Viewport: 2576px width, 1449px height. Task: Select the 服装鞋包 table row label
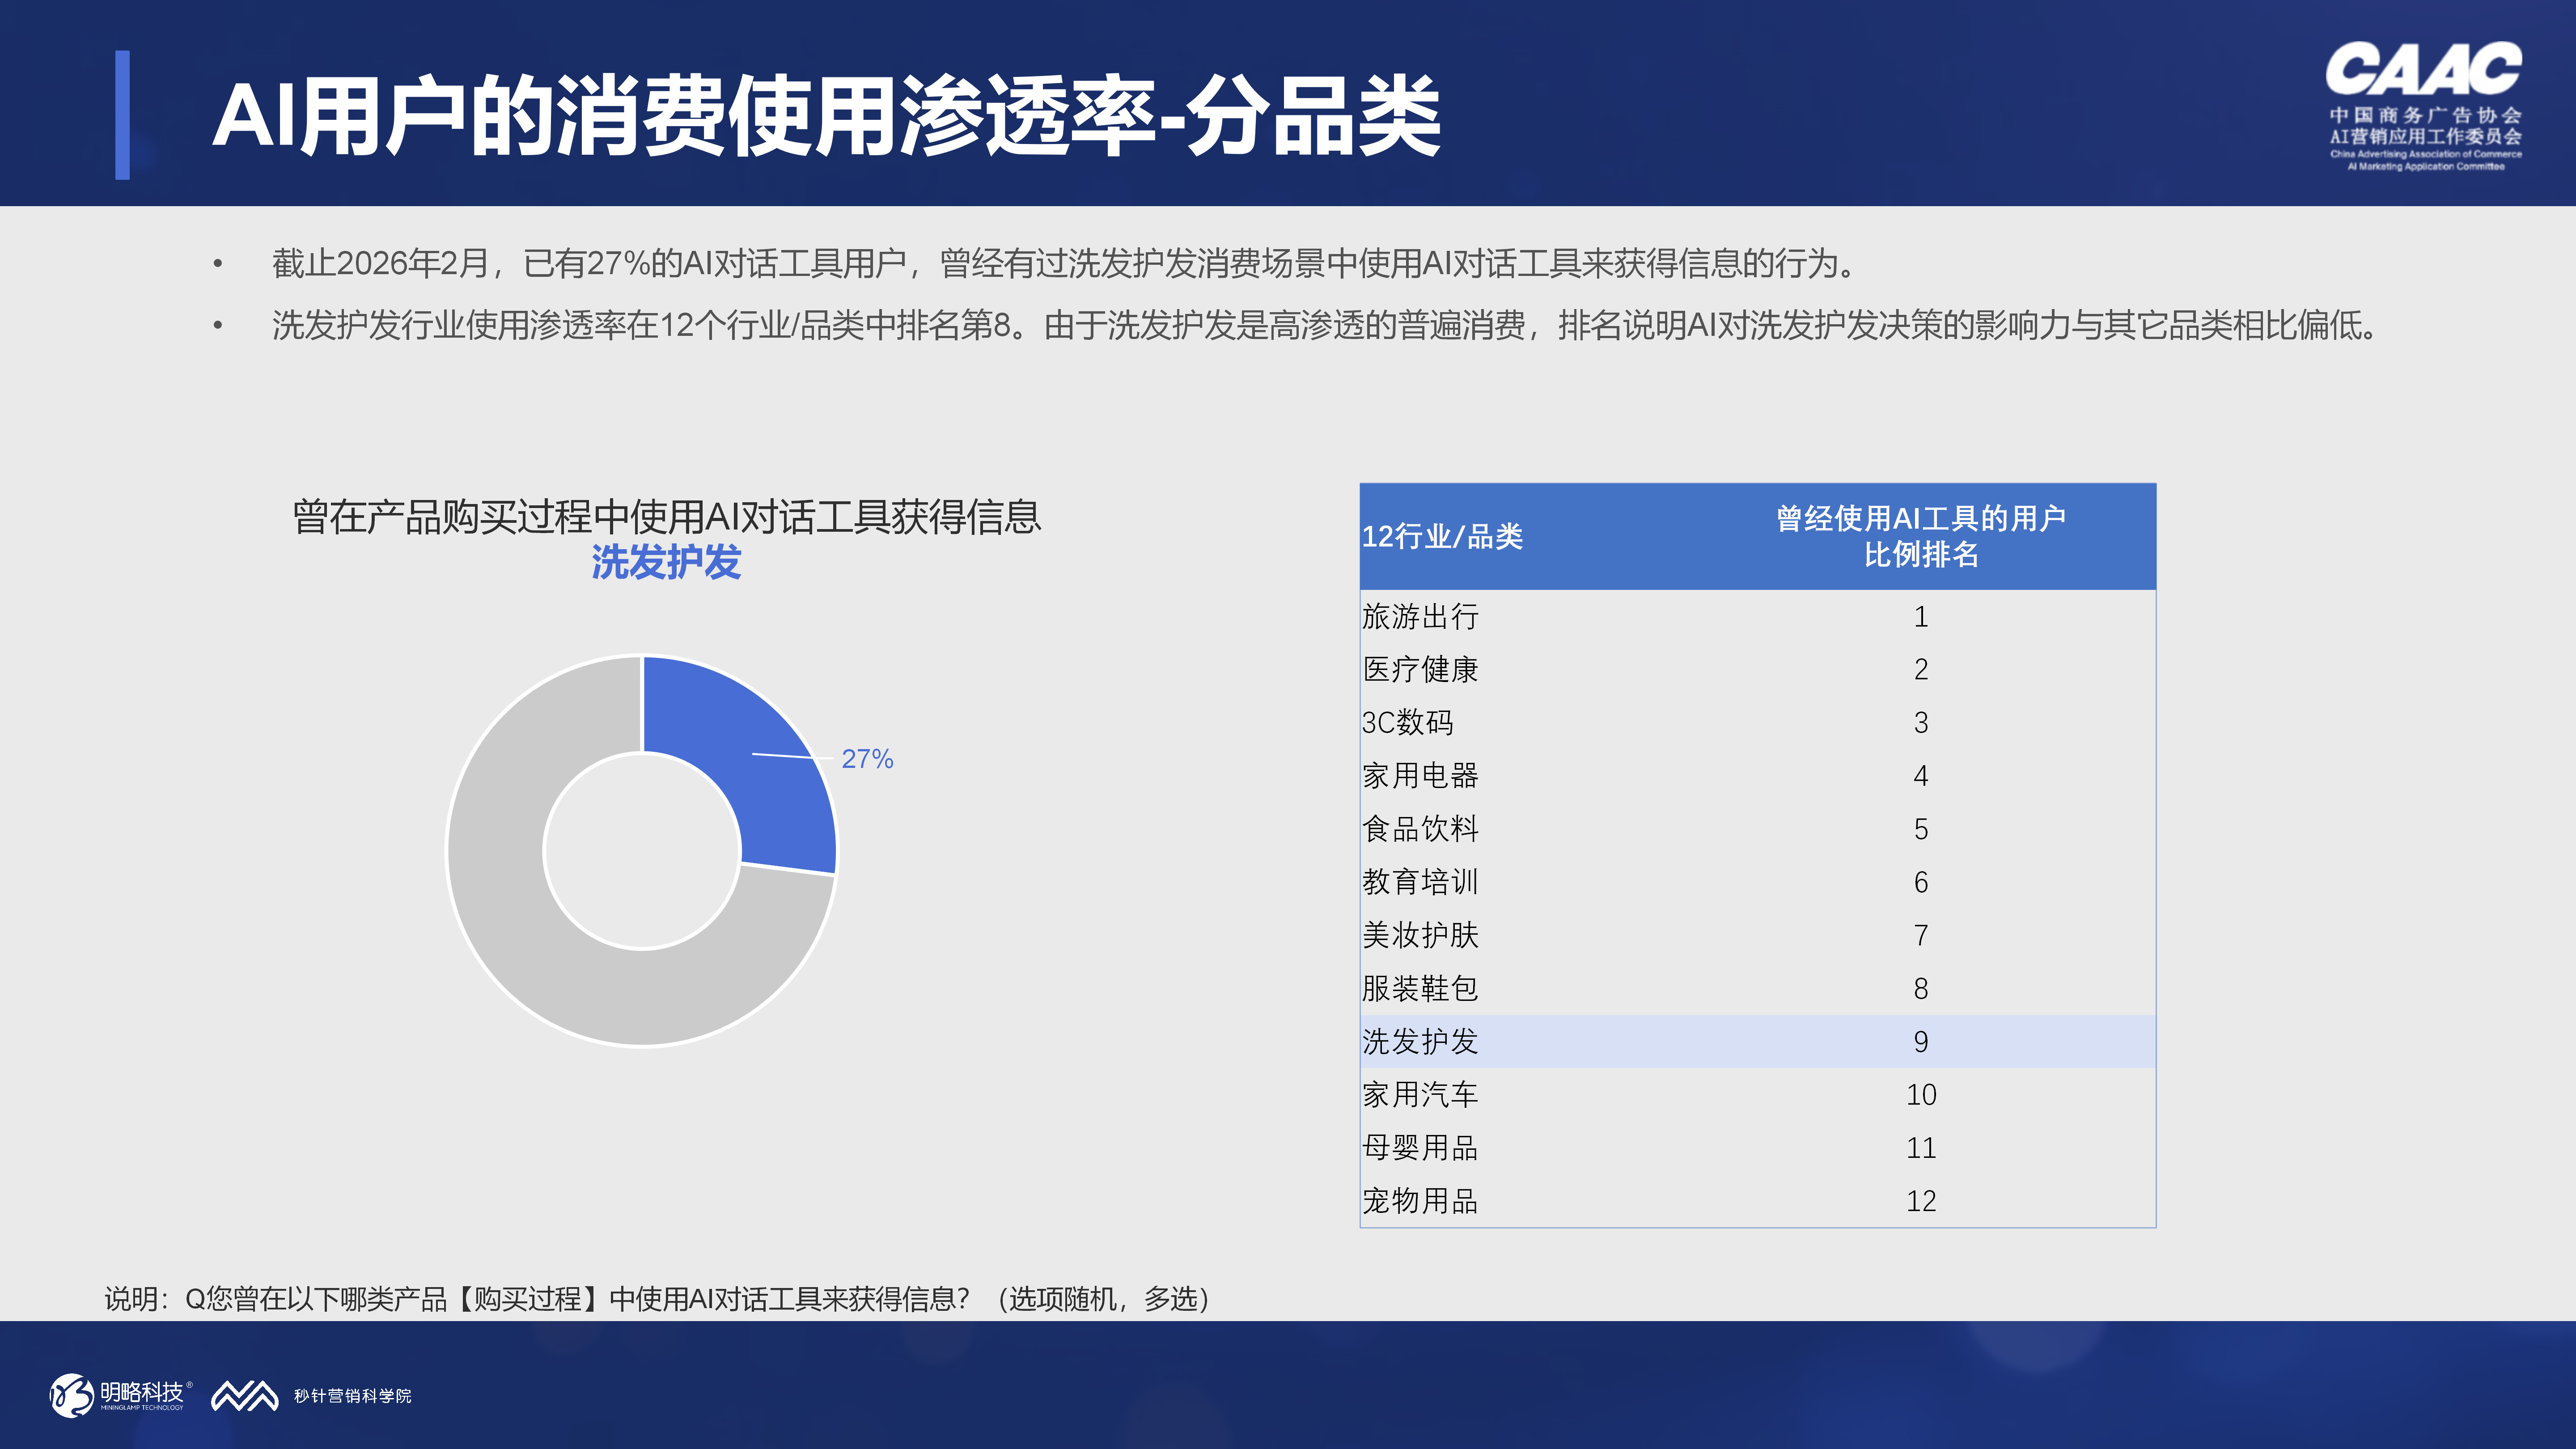[x=1420, y=988]
